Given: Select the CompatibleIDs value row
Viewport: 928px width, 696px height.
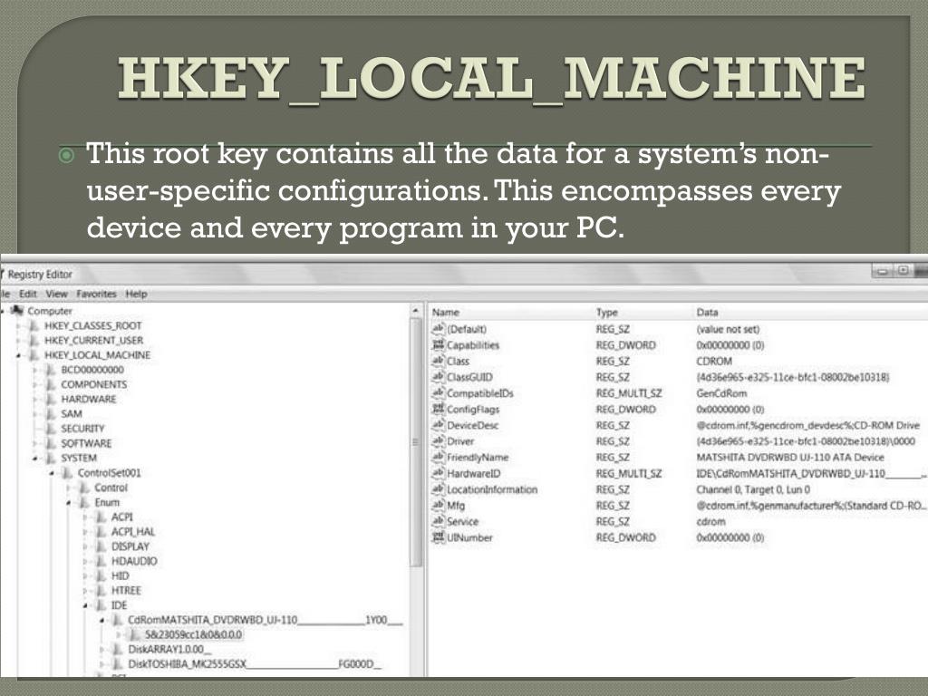Looking at the screenshot, I should click(678, 393).
